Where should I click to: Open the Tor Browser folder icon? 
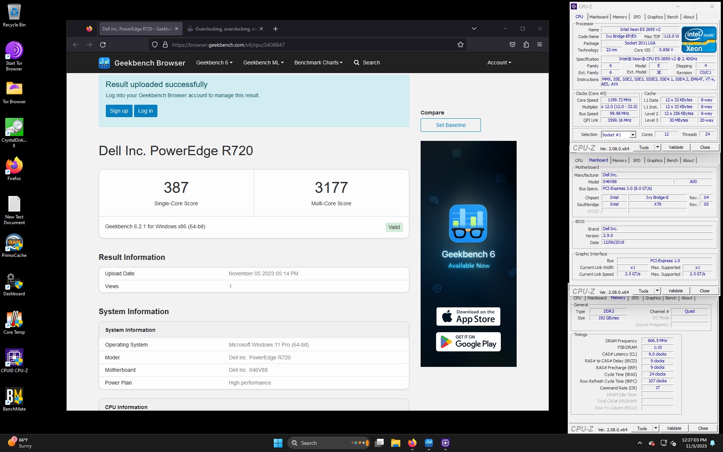(x=14, y=92)
